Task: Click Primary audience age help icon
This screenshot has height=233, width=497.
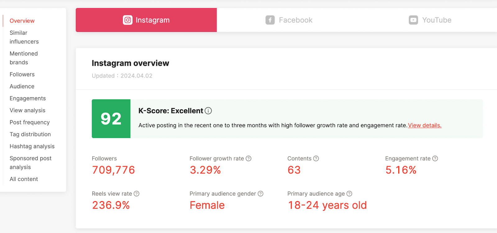Action: click(349, 194)
